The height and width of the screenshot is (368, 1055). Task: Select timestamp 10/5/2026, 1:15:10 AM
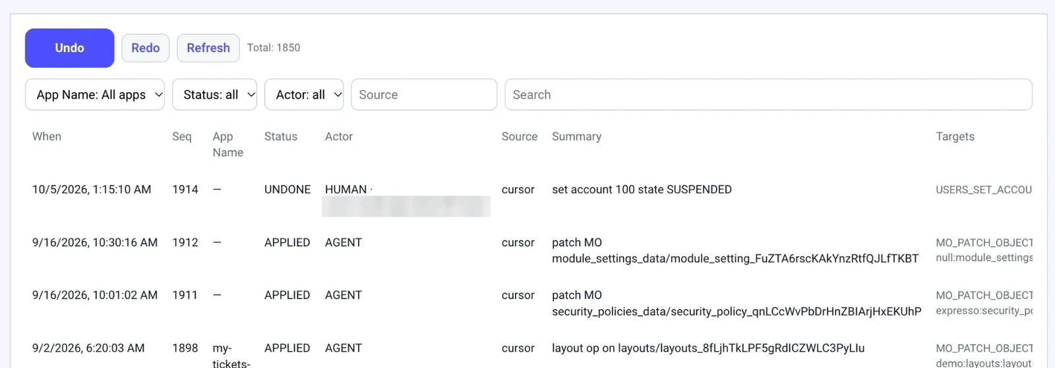coord(92,190)
